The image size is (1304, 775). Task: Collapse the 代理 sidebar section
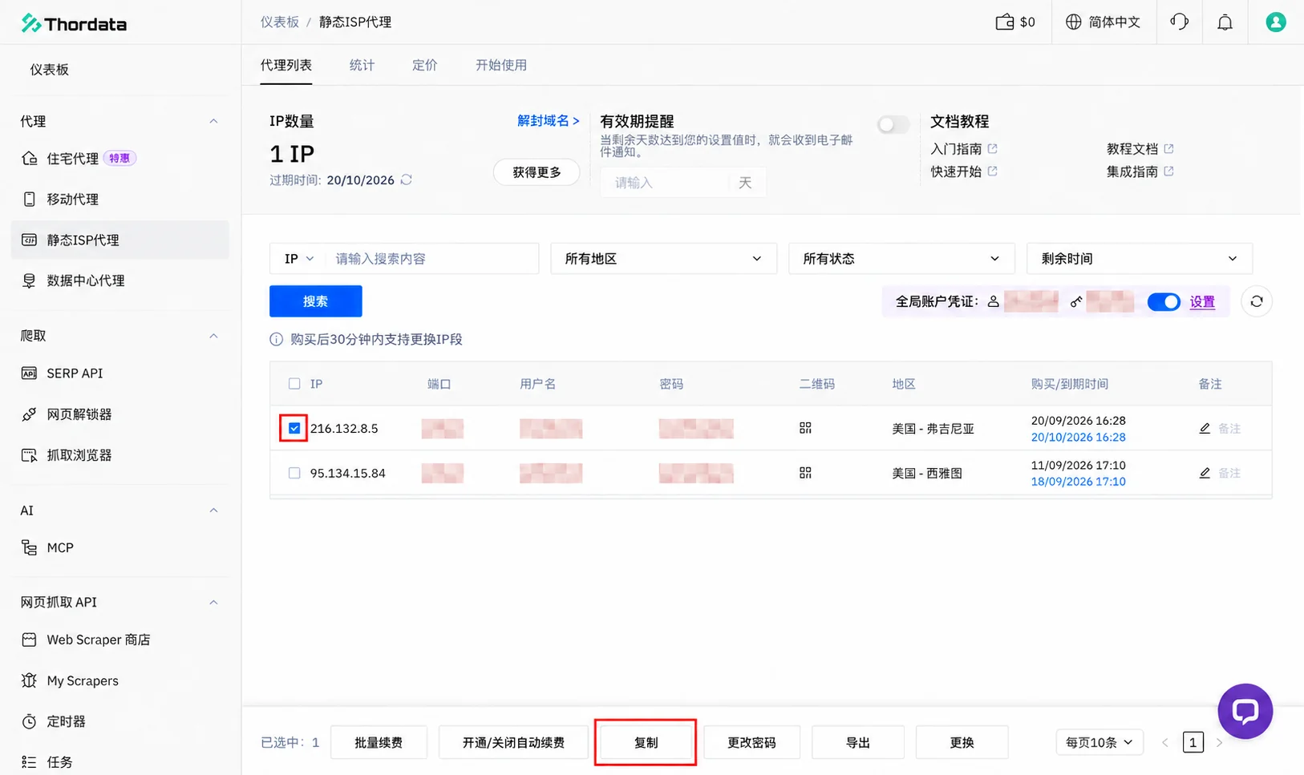coord(213,121)
